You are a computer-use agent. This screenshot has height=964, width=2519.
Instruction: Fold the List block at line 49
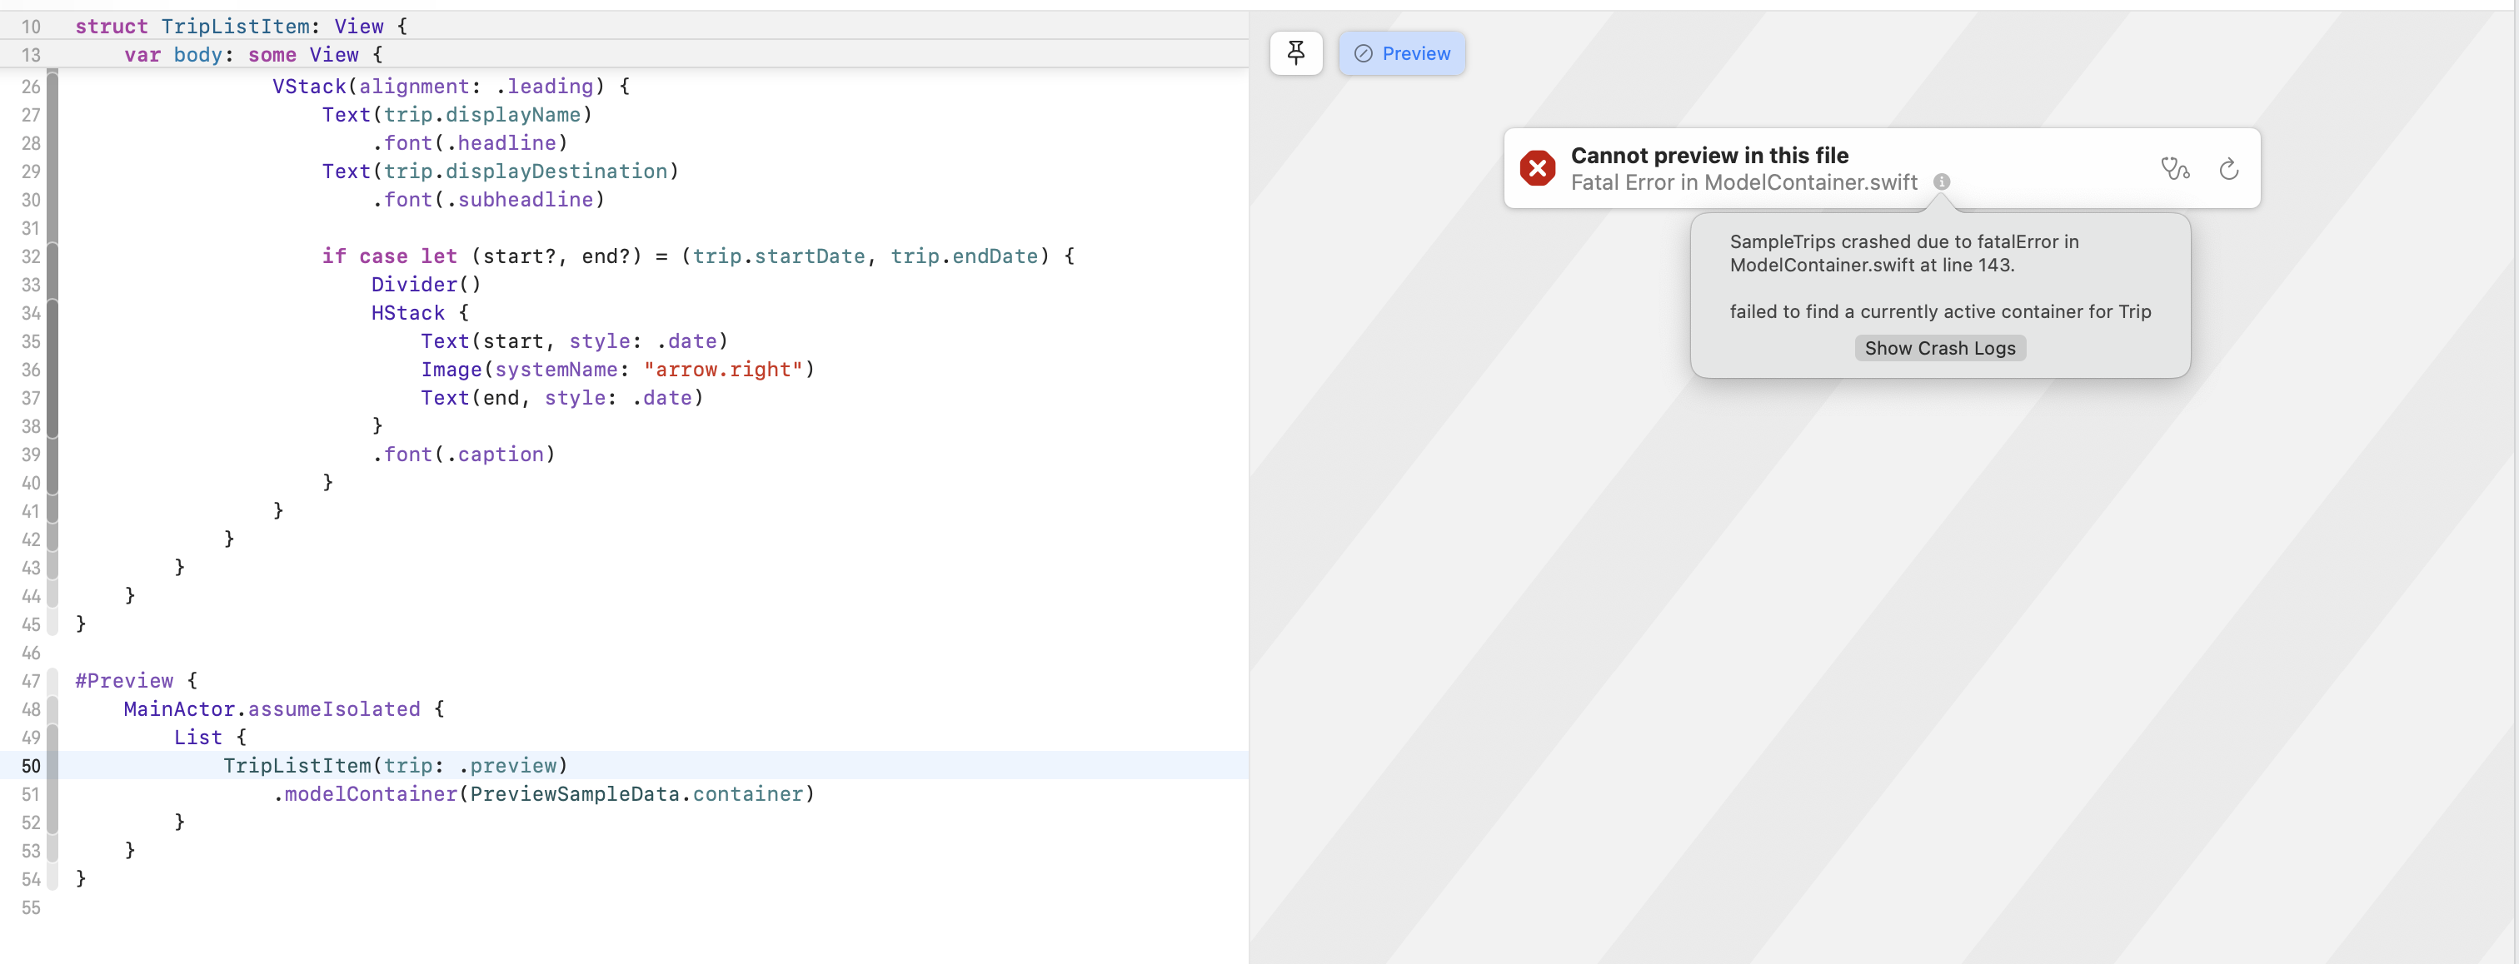[52, 738]
